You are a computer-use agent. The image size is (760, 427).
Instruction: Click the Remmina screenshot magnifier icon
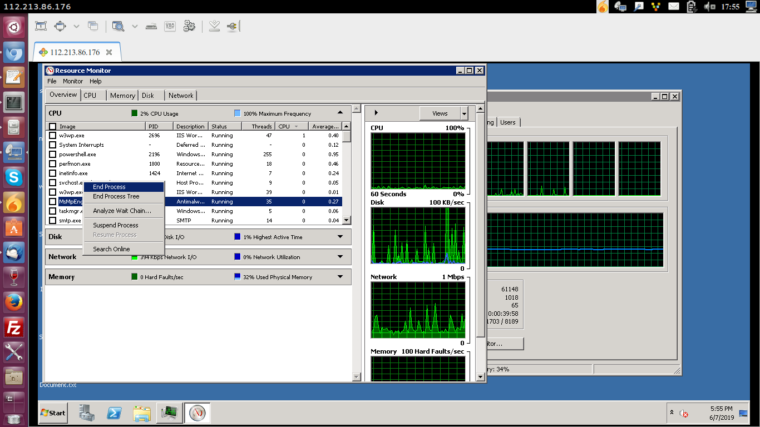[118, 26]
